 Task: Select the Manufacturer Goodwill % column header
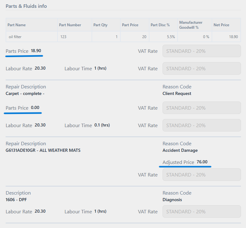click(191, 25)
